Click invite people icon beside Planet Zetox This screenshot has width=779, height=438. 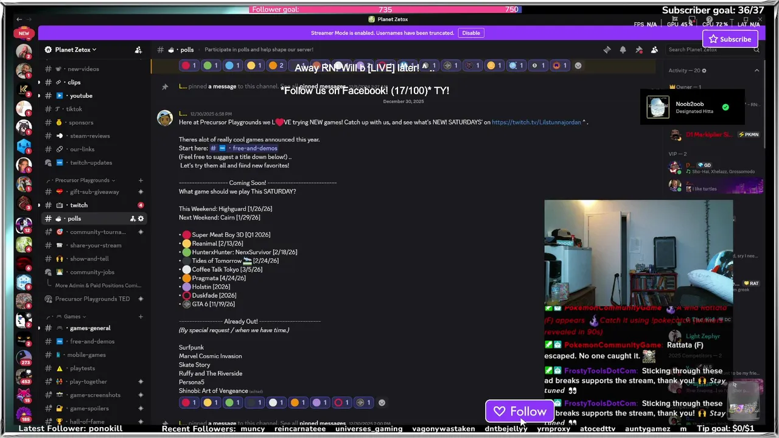pyautogui.click(x=138, y=50)
